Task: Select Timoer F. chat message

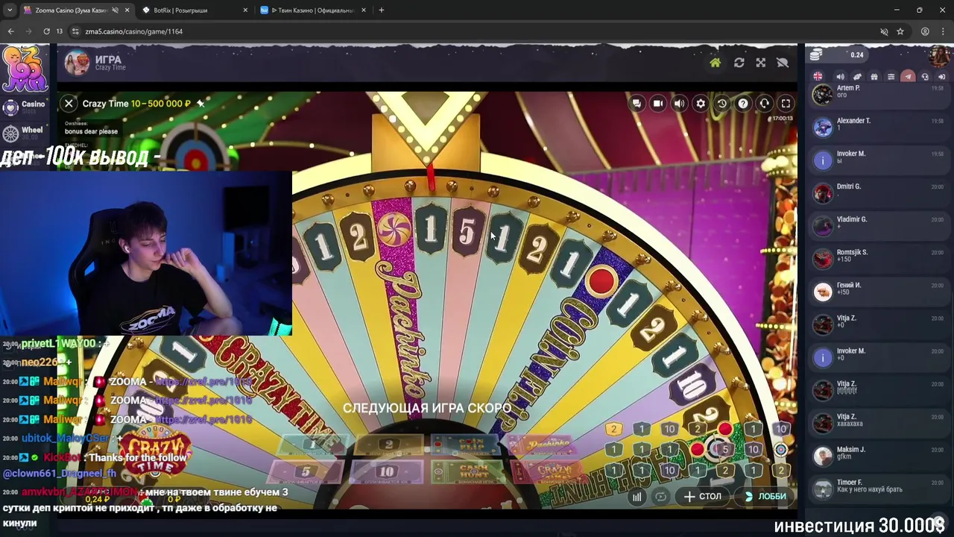Action: [878, 489]
